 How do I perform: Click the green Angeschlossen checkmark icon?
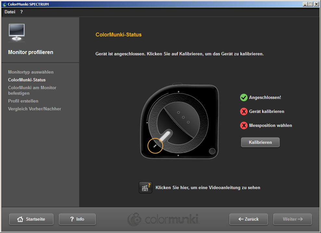(244, 97)
